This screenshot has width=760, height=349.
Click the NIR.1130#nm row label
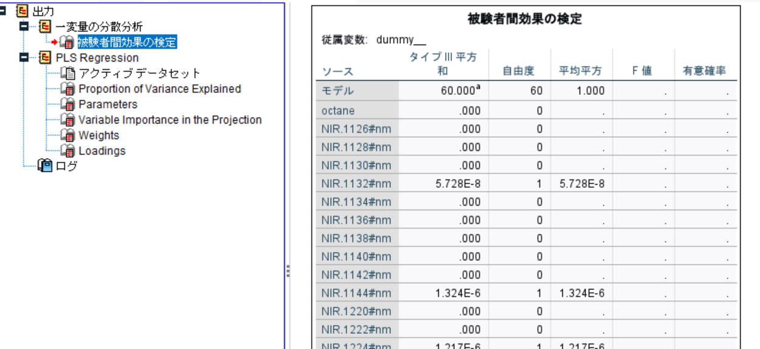[358, 165]
